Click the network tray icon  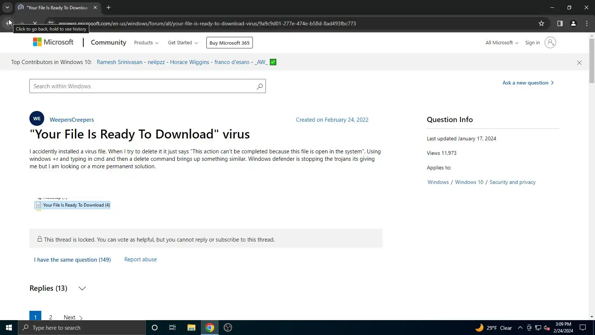(538, 328)
